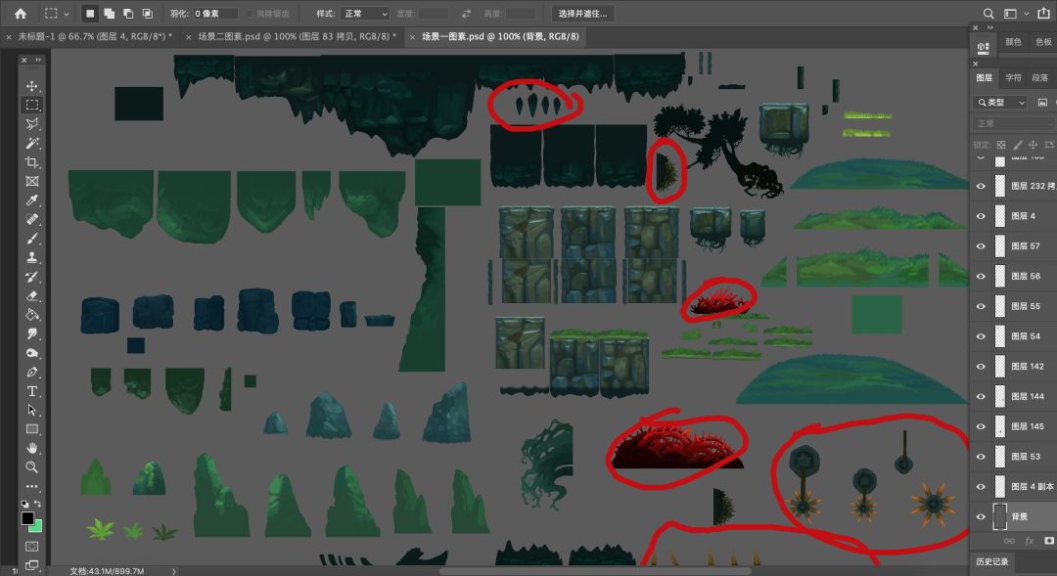
Task: Choose Add to selection mode
Action: pos(109,14)
